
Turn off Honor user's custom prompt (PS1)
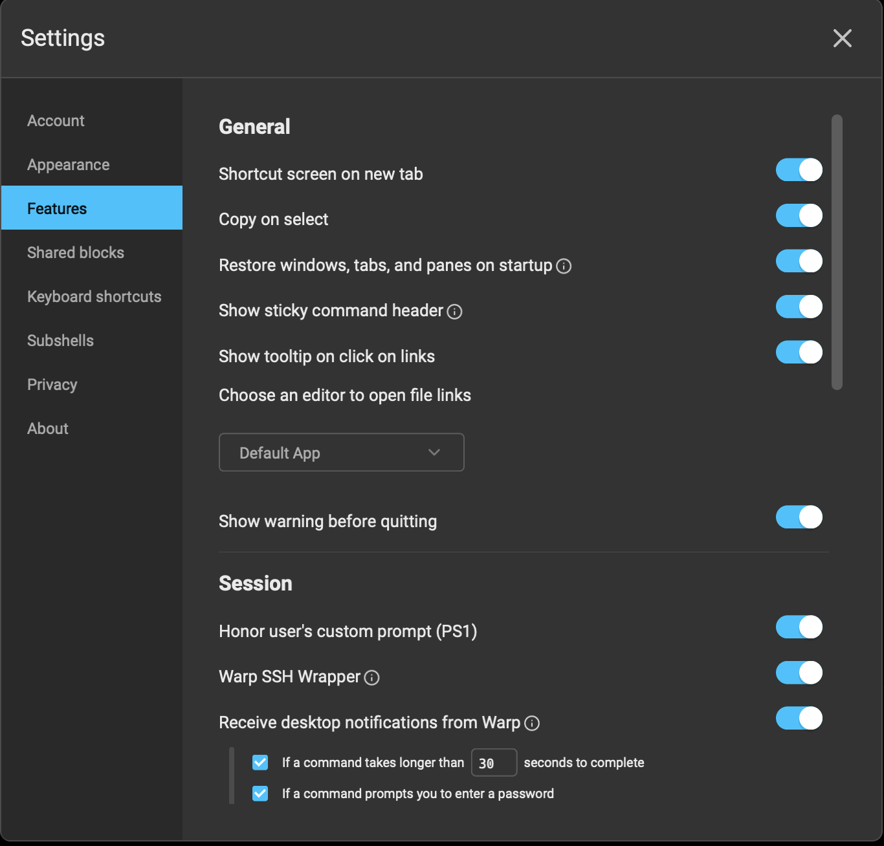coord(799,627)
